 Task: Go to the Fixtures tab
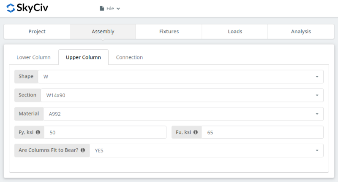coord(169,32)
